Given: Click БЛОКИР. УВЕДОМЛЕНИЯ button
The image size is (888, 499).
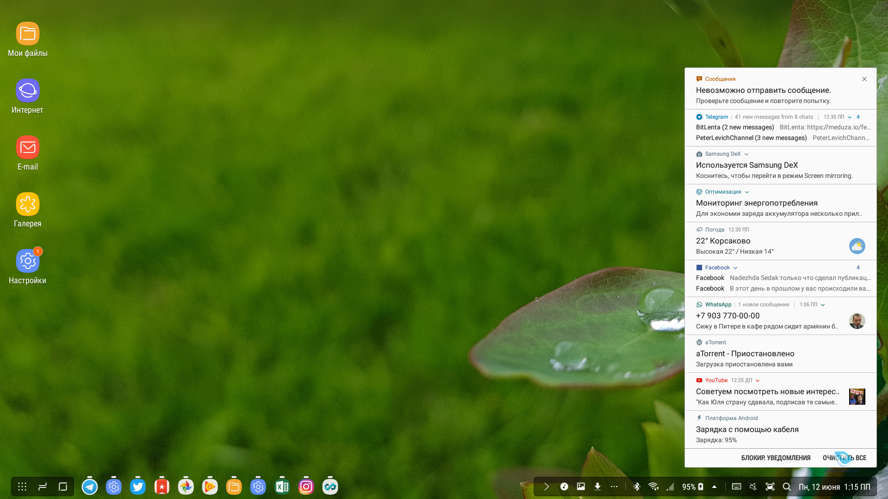Looking at the screenshot, I should tap(776, 458).
